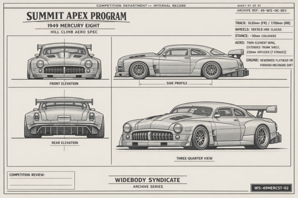298x198 pixels.
Task: Click the second blank line under Competition Review
Action: point(41,185)
